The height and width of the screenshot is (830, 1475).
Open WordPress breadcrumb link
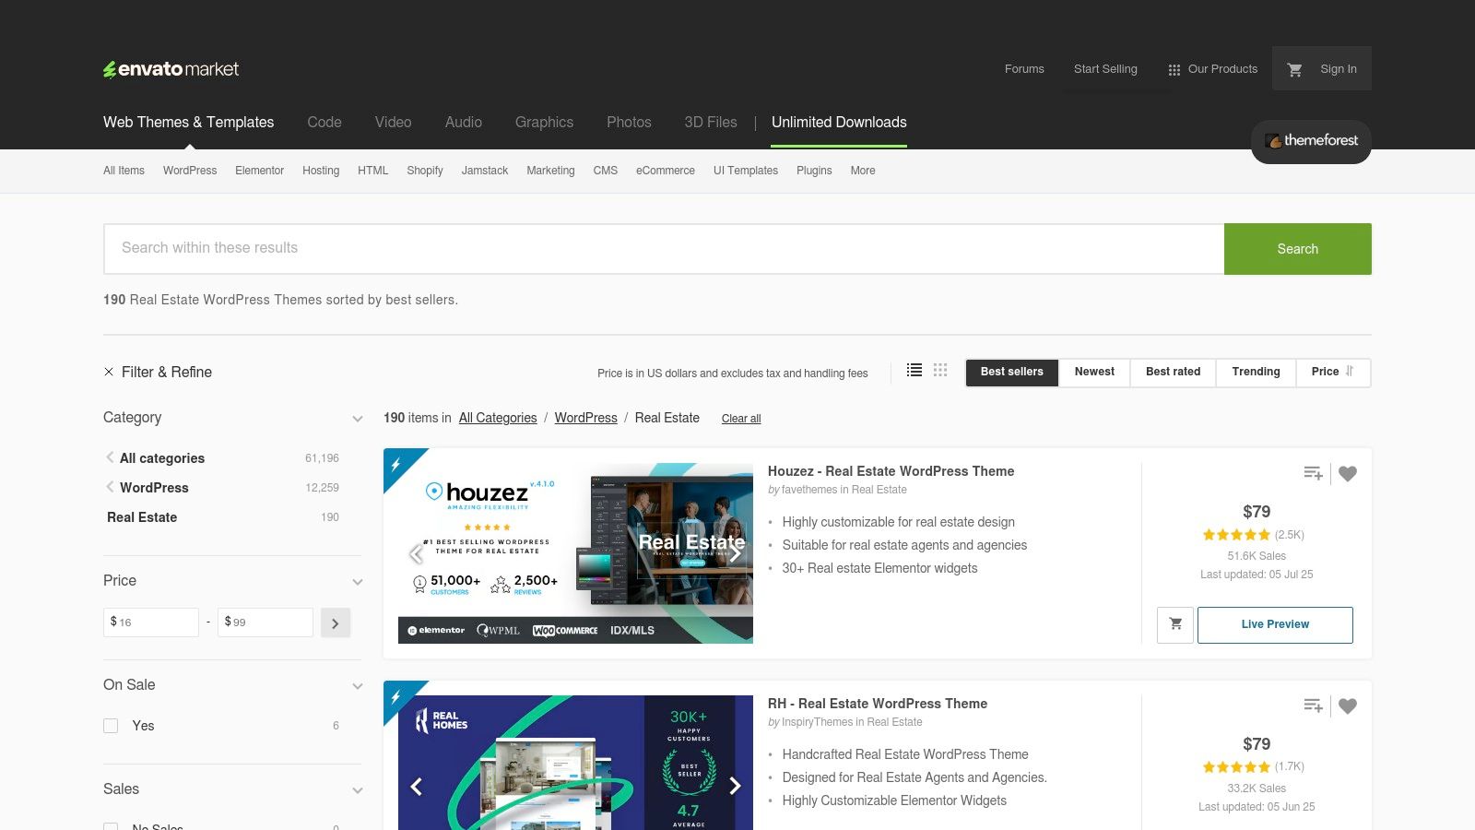tap(585, 418)
